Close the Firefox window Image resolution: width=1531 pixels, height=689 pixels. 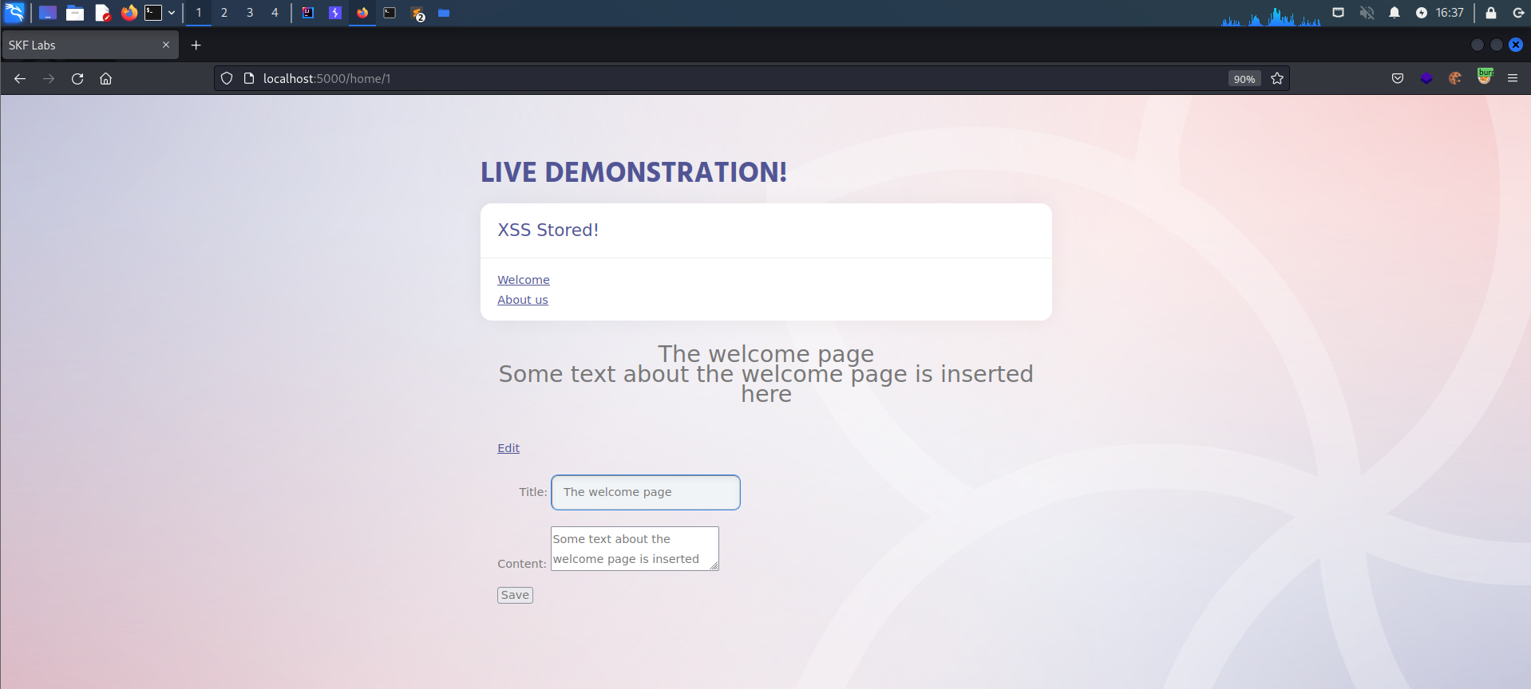tap(1516, 45)
